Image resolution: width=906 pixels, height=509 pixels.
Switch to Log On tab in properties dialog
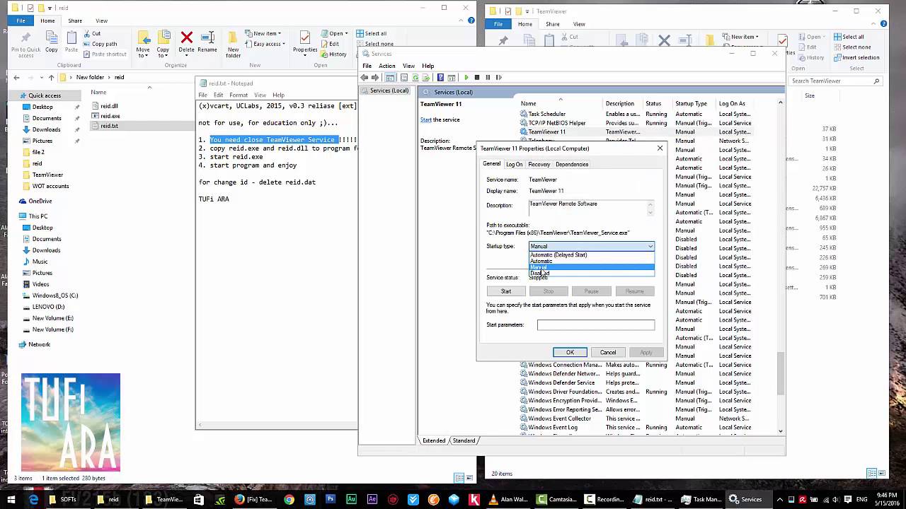pos(514,164)
